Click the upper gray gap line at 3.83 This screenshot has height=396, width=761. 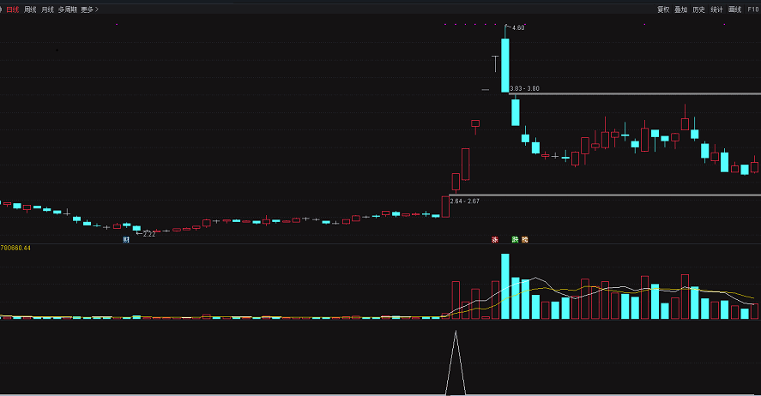[x=635, y=93]
